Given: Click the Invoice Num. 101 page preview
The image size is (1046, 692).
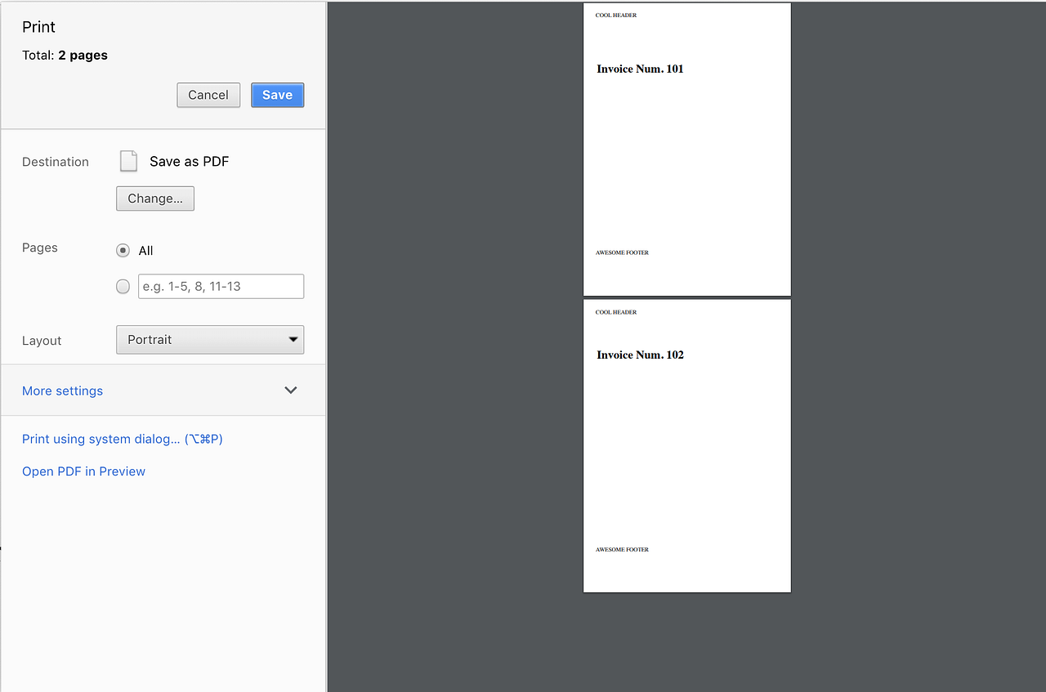Looking at the screenshot, I should [686, 148].
